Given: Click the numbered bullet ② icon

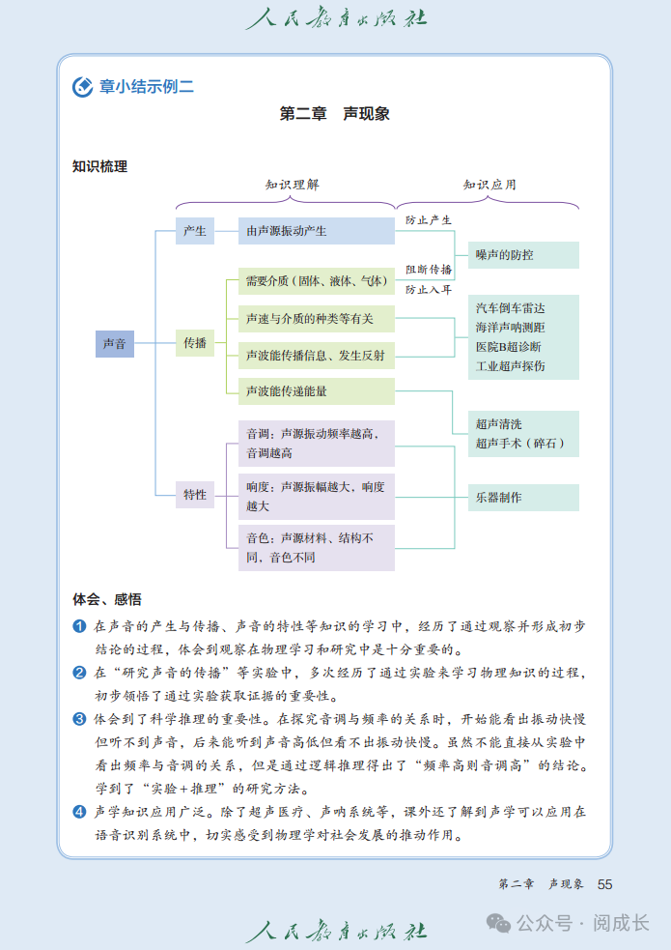Looking at the screenshot, I should pyautogui.click(x=79, y=673).
